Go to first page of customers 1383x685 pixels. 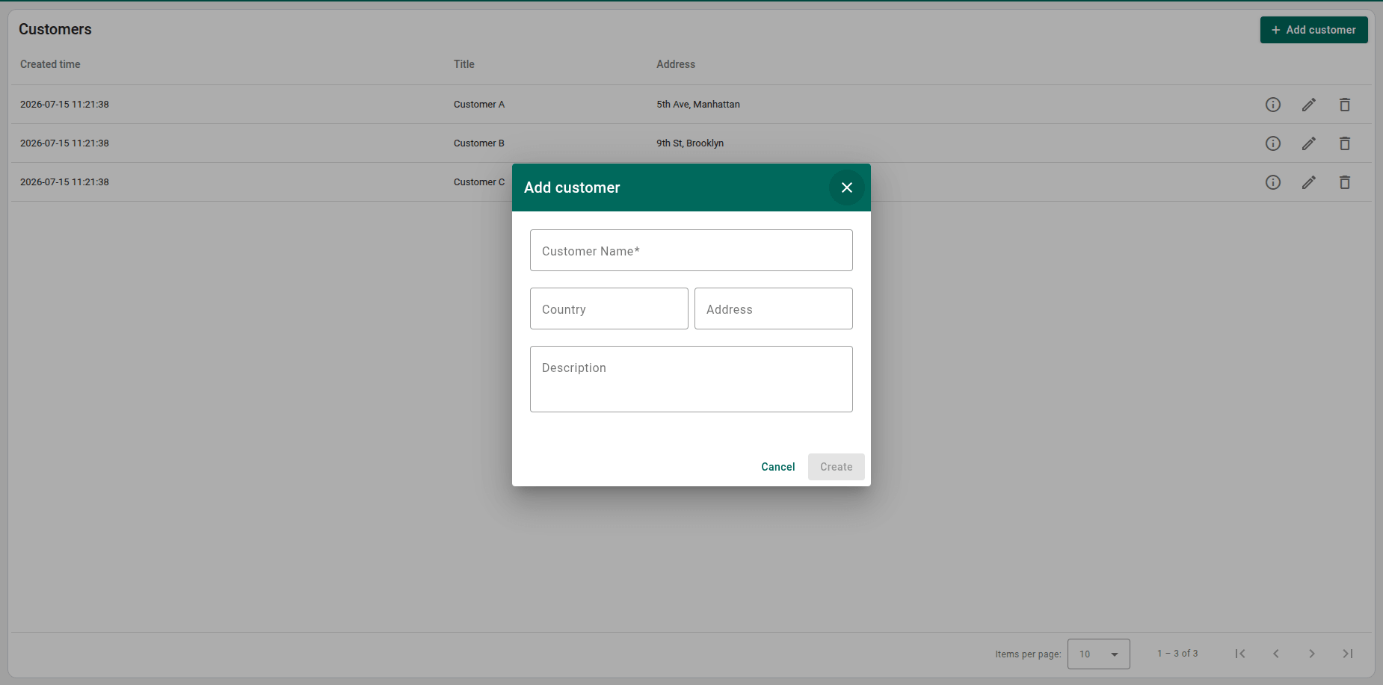tap(1240, 654)
